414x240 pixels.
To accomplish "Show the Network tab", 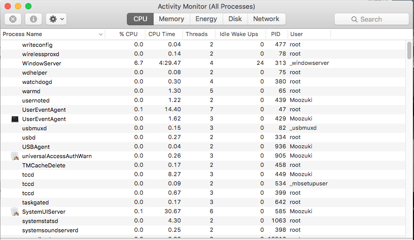I will (266, 19).
